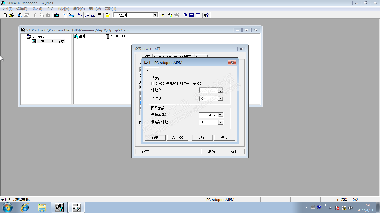Tick PG/PC 是总线上的唯一主站 checkbox
This screenshot has width=380, height=213.
click(x=153, y=83)
